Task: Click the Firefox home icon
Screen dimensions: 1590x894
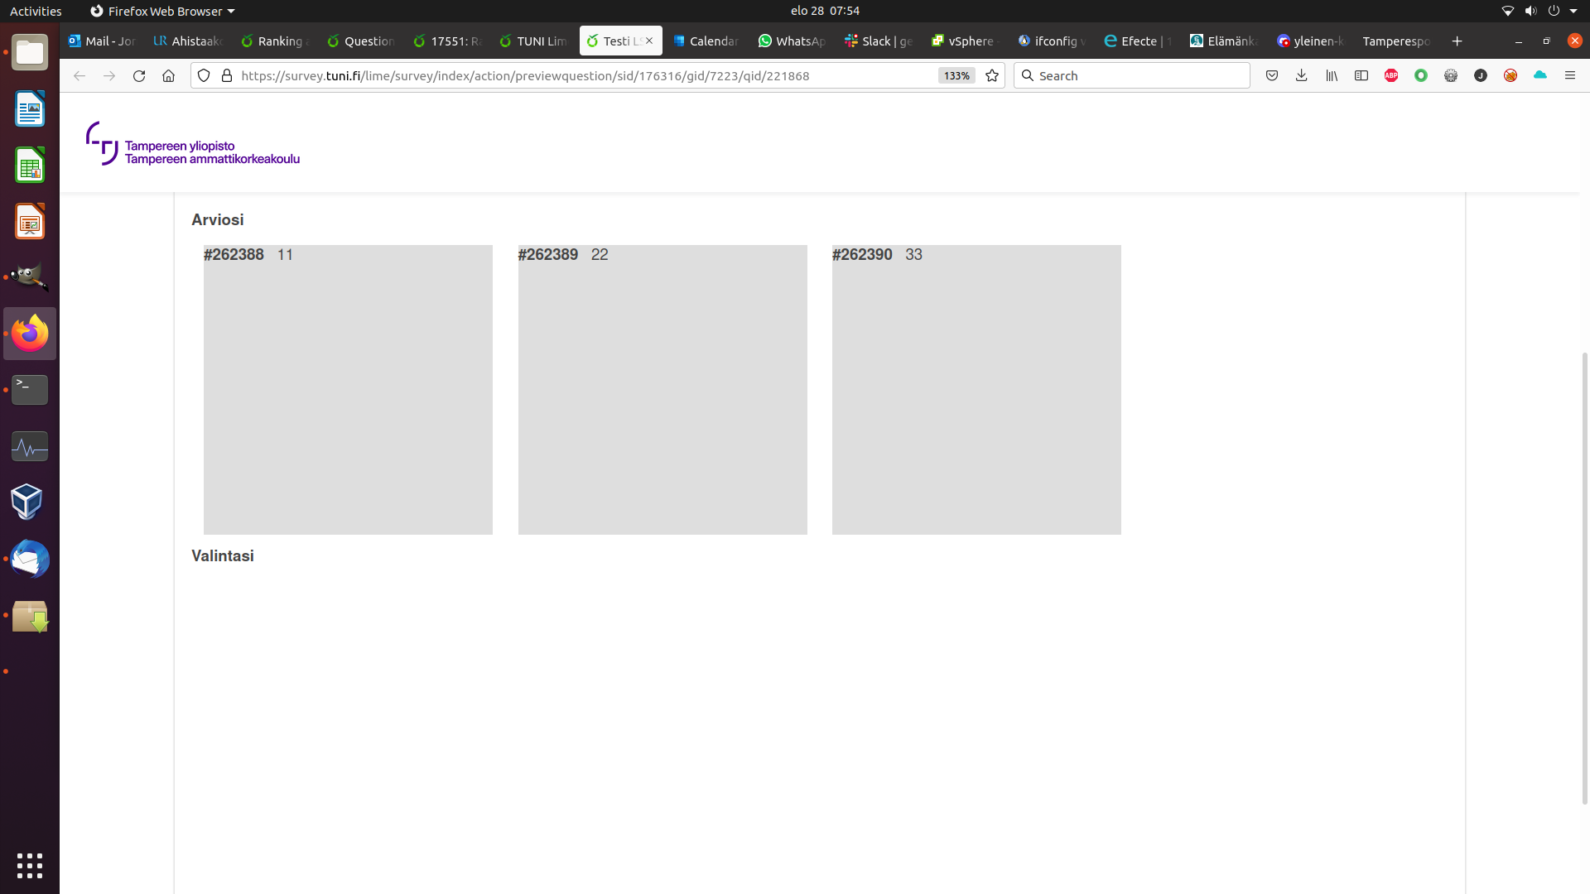Action: [x=168, y=75]
